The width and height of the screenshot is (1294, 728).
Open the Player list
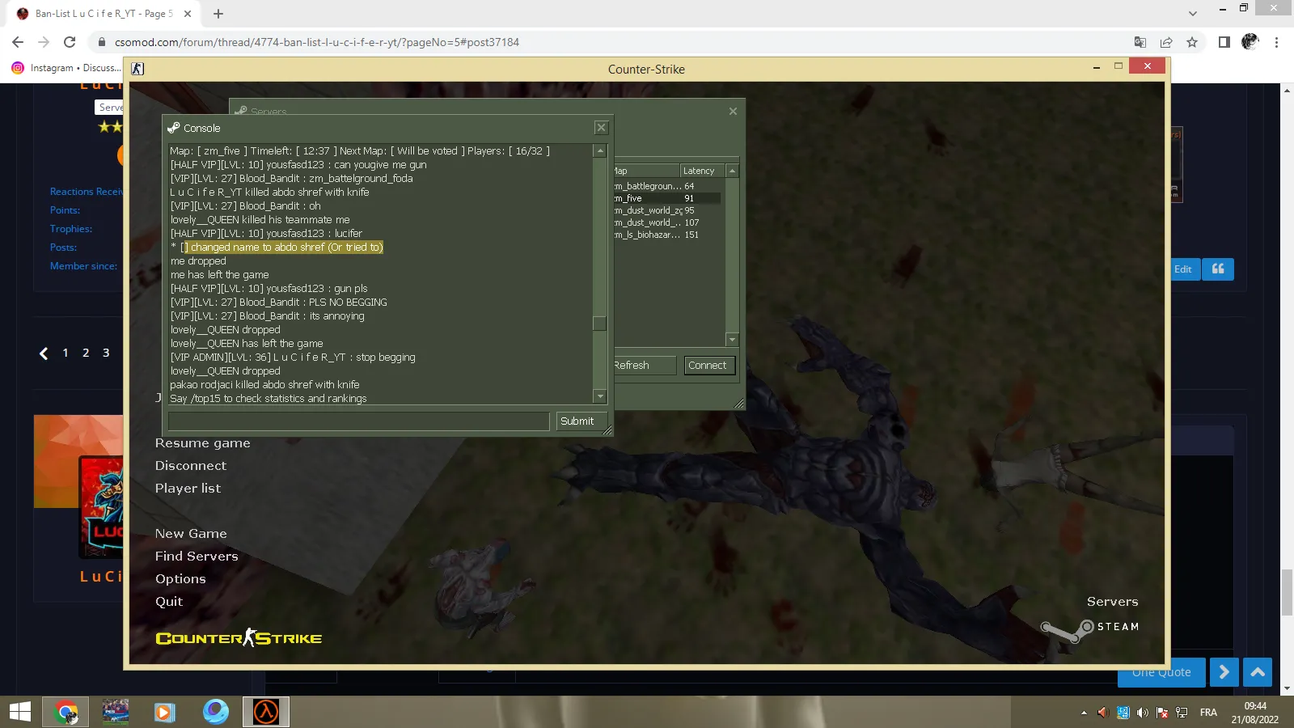[188, 489]
